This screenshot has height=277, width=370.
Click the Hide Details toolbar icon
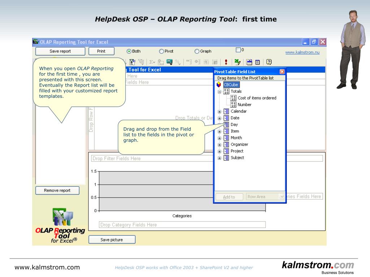pos(206,62)
